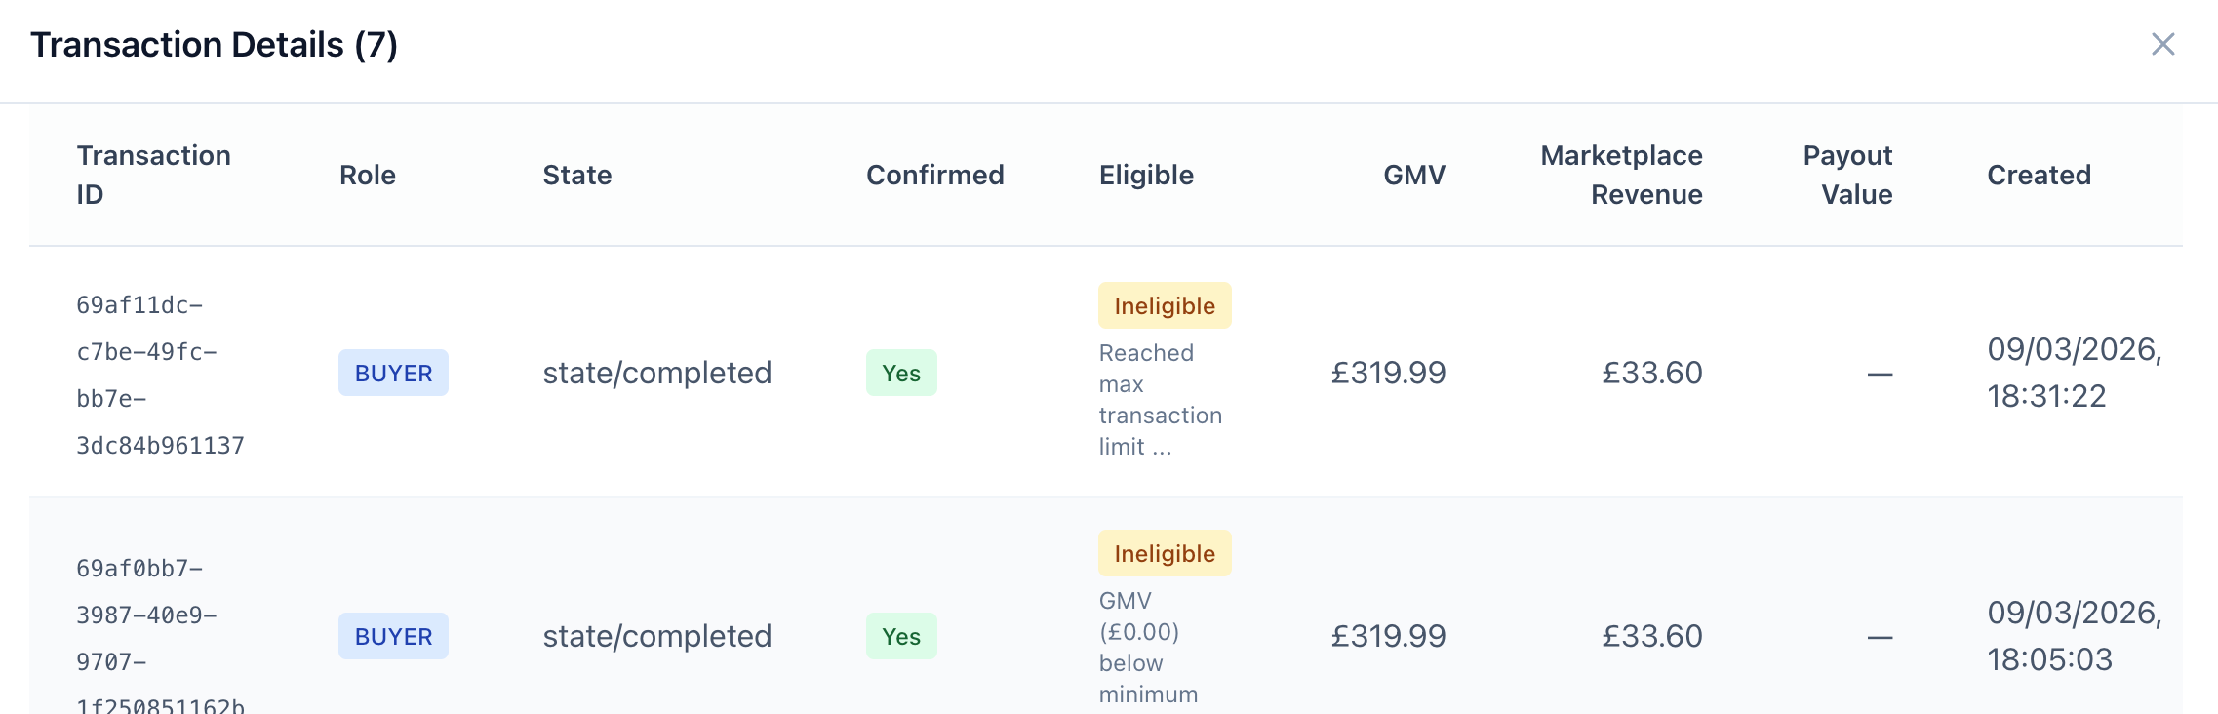Click the State column header
2218x714 pixels.
click(x=577, y=175)
